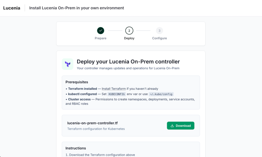Switch to the Deploy step label

point(129,38)
